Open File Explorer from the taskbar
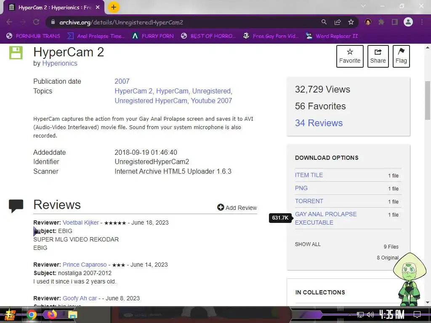The image size is (431, 323). coord(72,315)
